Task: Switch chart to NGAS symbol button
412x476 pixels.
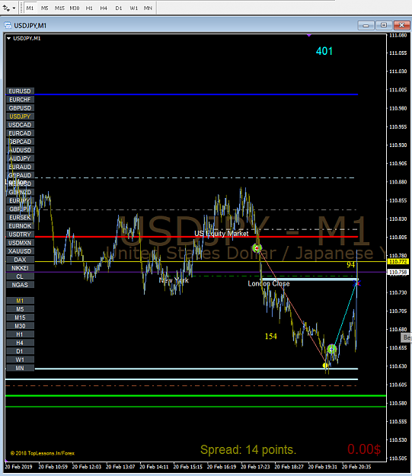Action: coord(20,285)
